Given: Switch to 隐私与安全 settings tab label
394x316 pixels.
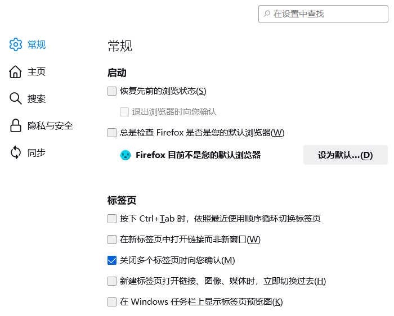Looking at the screenshot, I should coord(50,125).
